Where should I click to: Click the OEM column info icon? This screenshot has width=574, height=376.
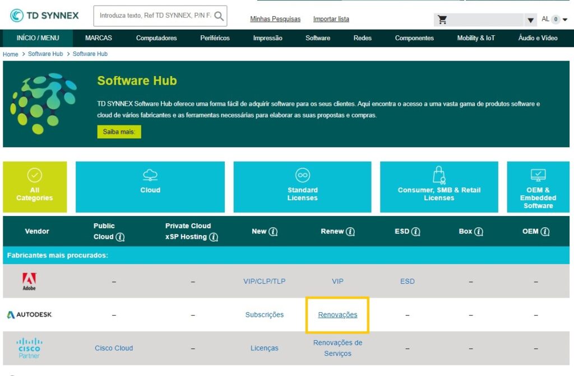[x=545, y=232]
